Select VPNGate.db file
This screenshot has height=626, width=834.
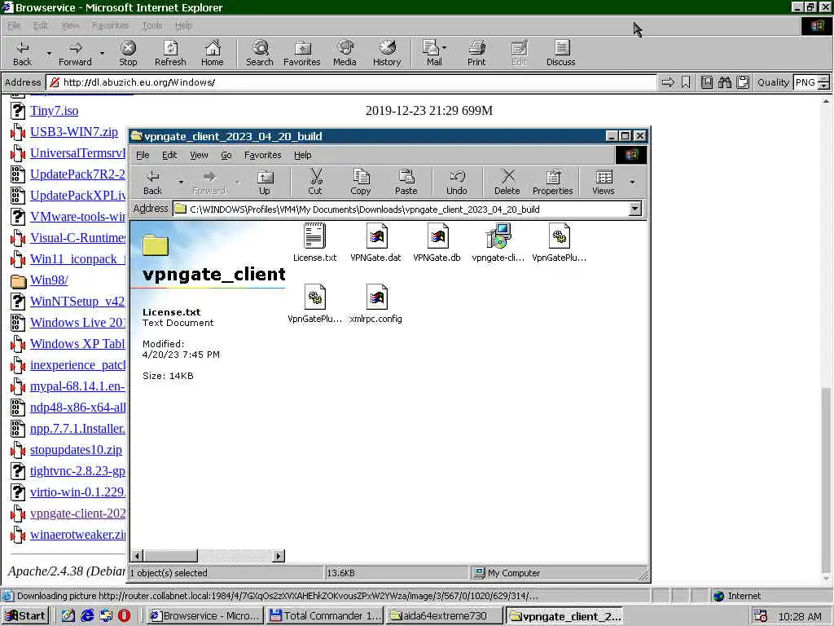pos(437,243)
